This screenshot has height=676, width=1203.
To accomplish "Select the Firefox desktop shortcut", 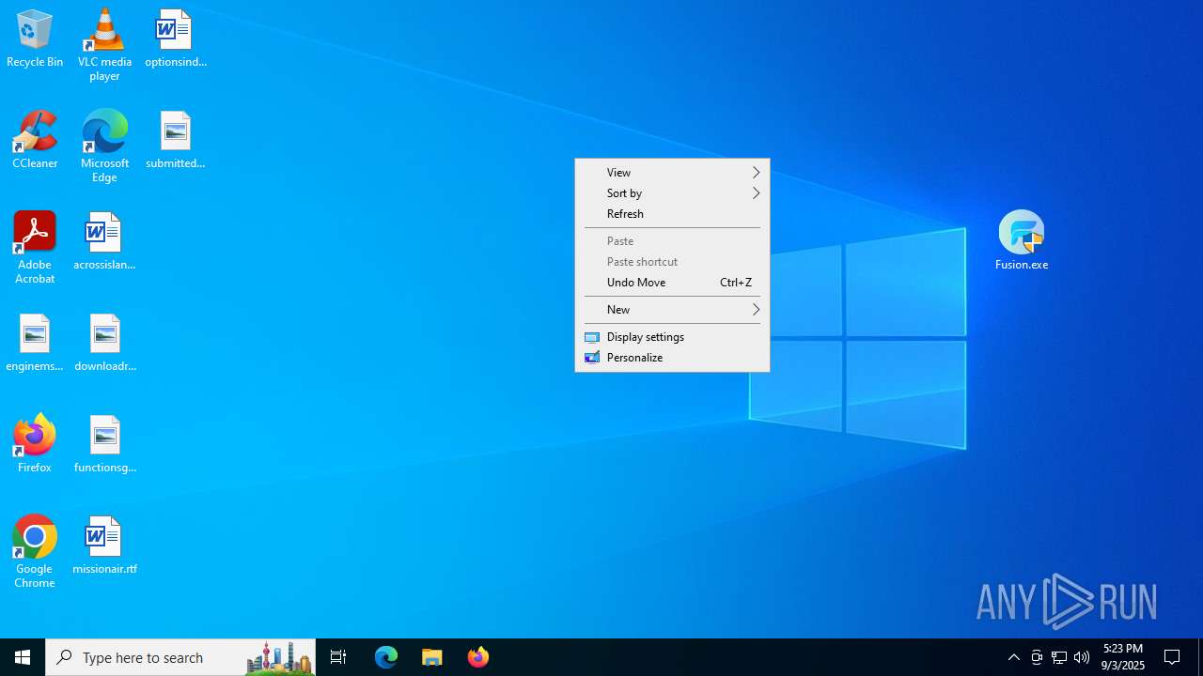I will click(x=35, y=443).
